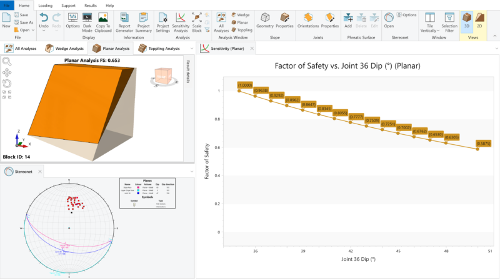Open the Loading ribbon tab

(45, 5)
